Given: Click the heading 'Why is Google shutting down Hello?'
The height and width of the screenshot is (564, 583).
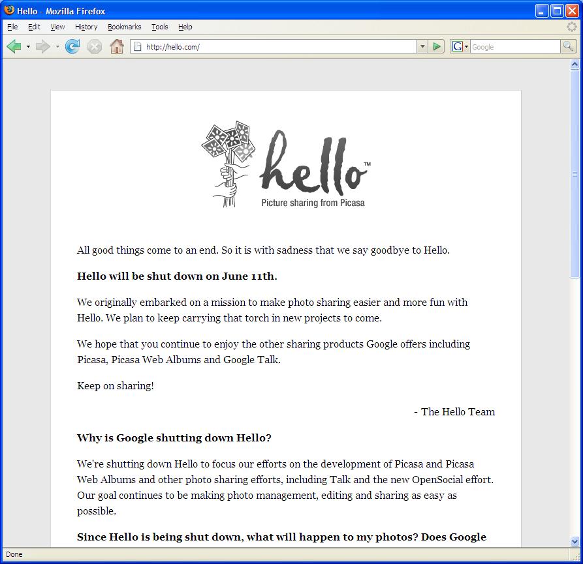Looking at the screenshot, I should click(x=174, y=438).
